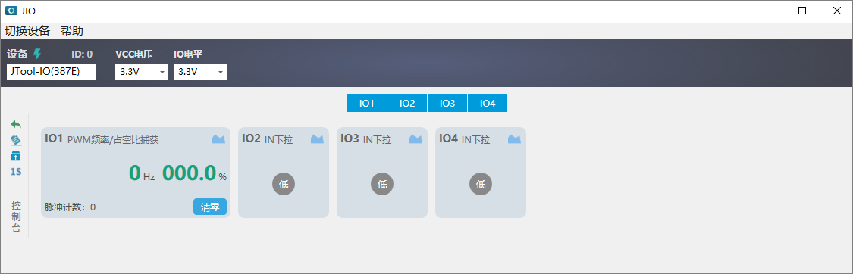Toggle the IO4 low level indicator

click(x=481, y=184)
